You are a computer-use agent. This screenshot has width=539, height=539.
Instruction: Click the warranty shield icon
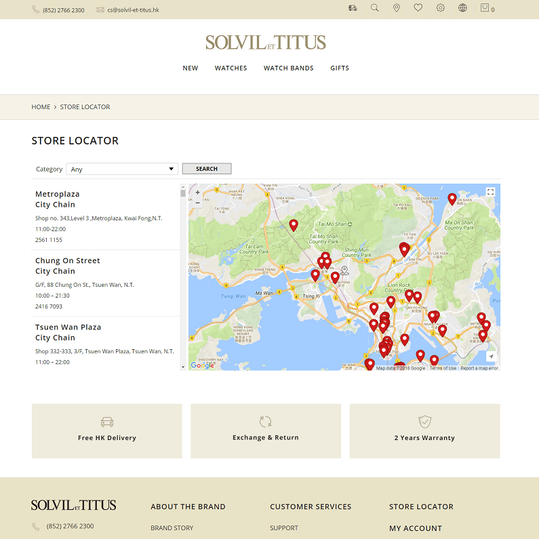[x=424, y=422]
